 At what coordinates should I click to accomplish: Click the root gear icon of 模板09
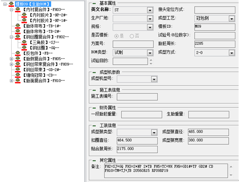pyautogui.click(x=11, y=4)
